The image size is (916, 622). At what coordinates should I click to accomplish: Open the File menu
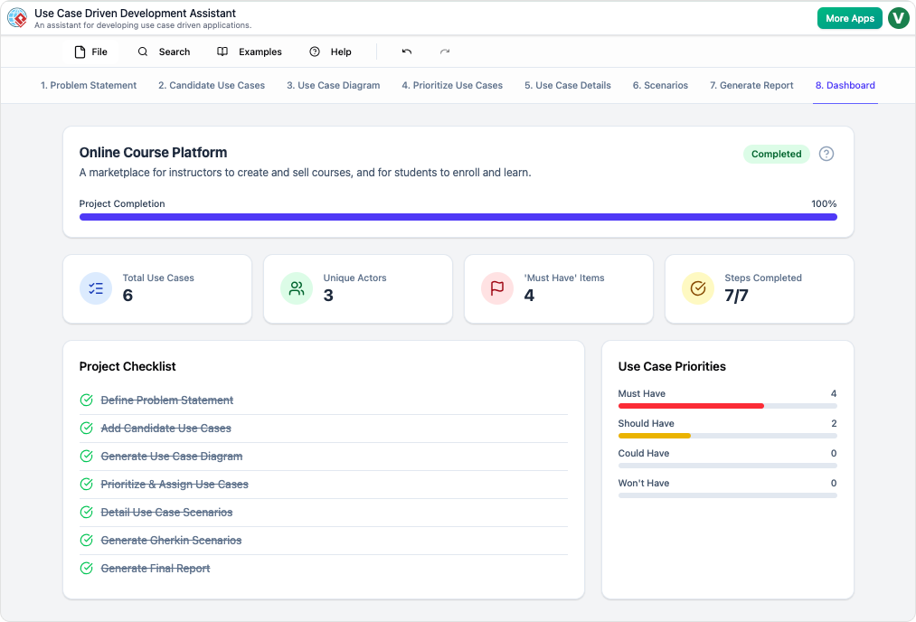[x=90, y=52]
